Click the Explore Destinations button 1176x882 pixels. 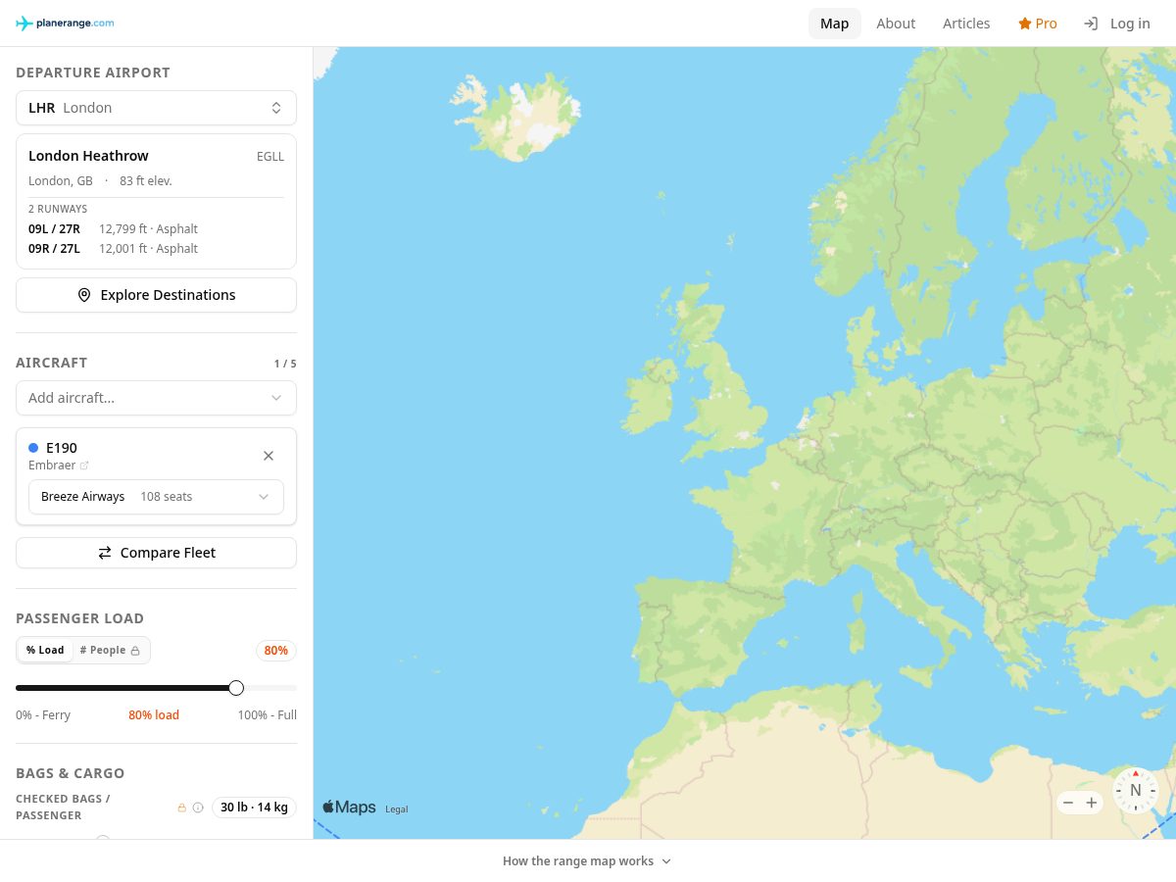(x=156, y=295)
